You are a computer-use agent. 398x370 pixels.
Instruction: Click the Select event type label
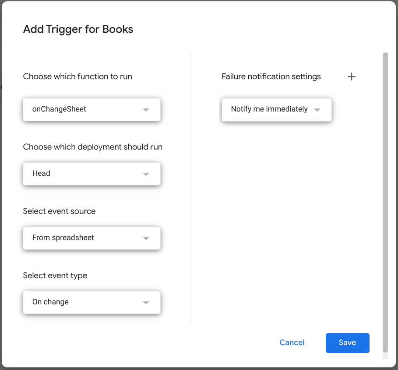[55, 276]
